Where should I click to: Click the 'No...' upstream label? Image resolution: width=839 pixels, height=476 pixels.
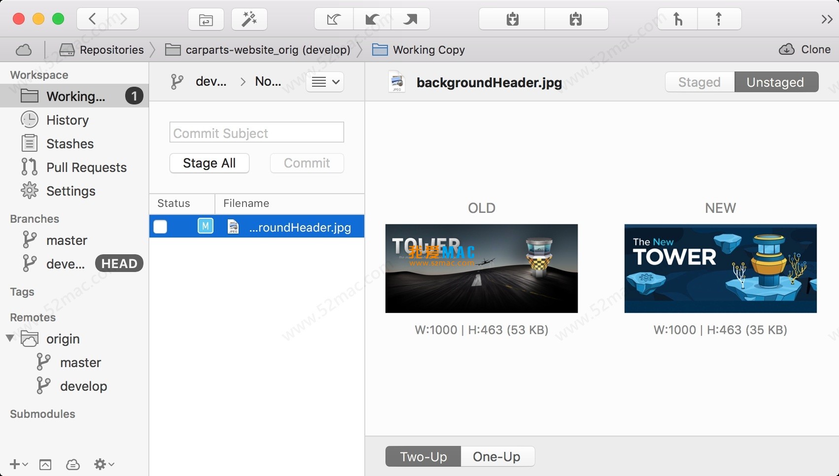coord(268,81)
